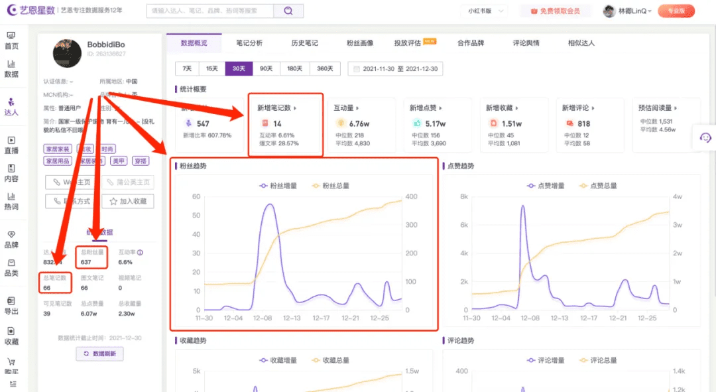Expand 新增点赞 details arrow
Image resolution: width=716 pixels, height=392 pixels.
[440, 108]
